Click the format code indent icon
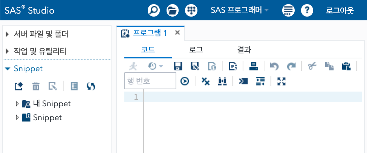Image resolution: width=367 pixels, height=153 pixels. (260, 81)
